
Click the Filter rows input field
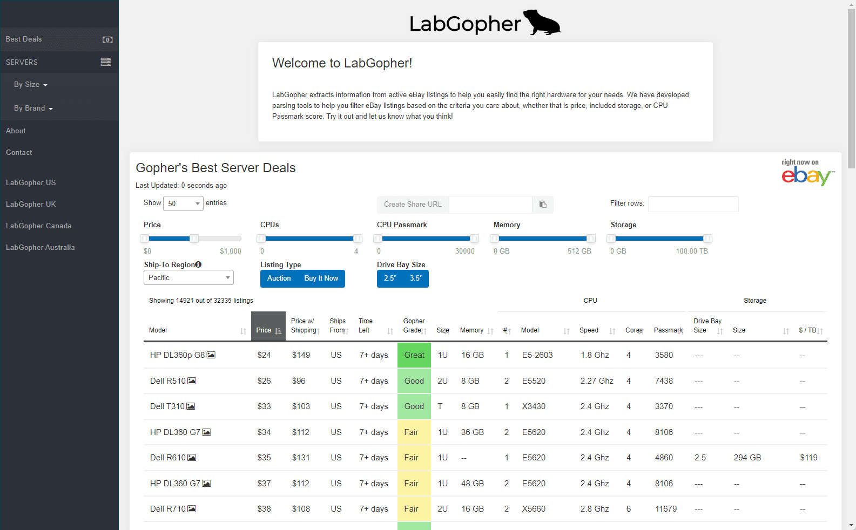693,204
